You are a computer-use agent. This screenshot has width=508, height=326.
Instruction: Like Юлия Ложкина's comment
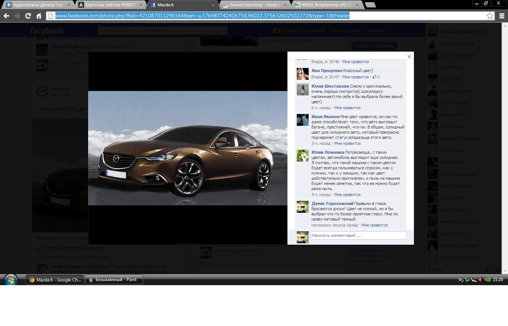[x=347, y=195]
